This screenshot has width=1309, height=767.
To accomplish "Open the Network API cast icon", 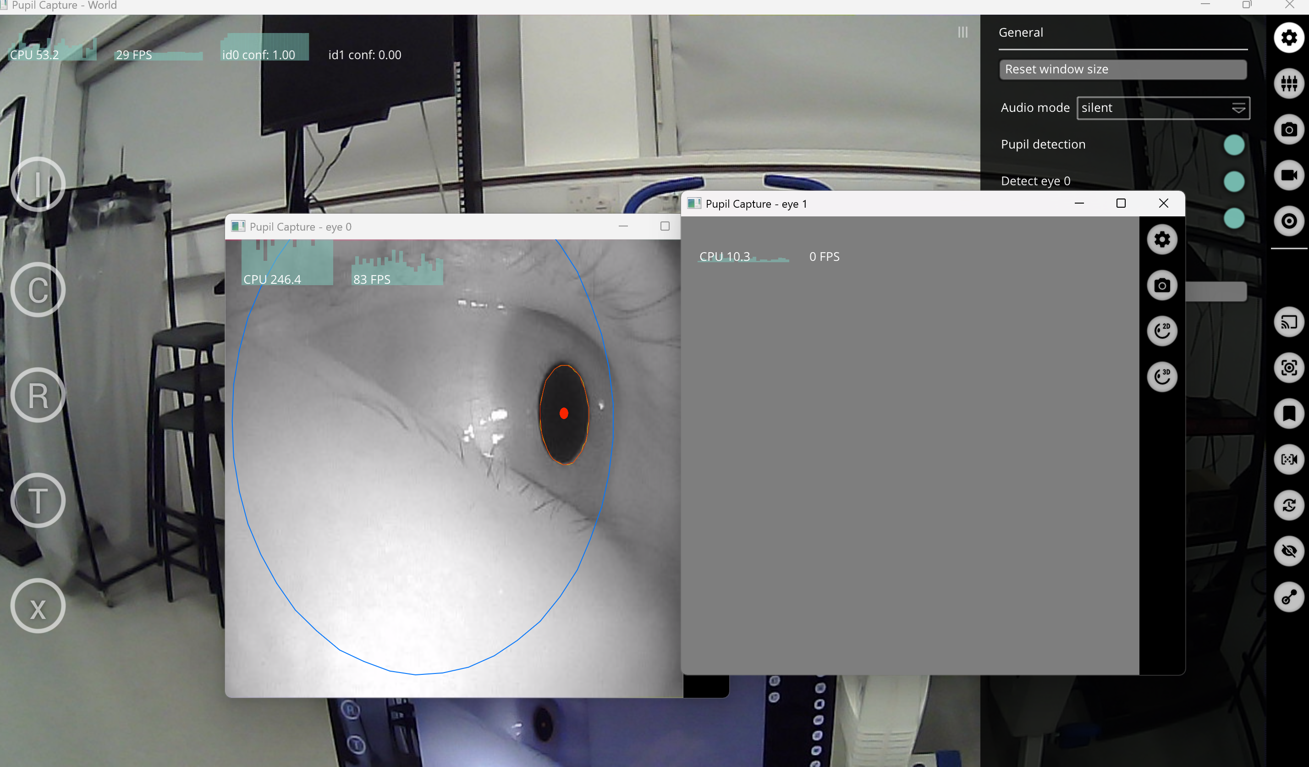I will (1289, 322).
